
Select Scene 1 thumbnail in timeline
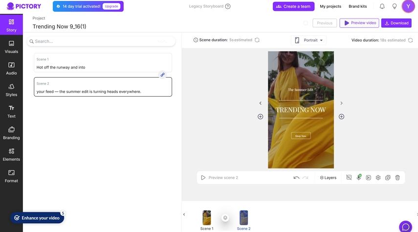(x=207, y=218)
